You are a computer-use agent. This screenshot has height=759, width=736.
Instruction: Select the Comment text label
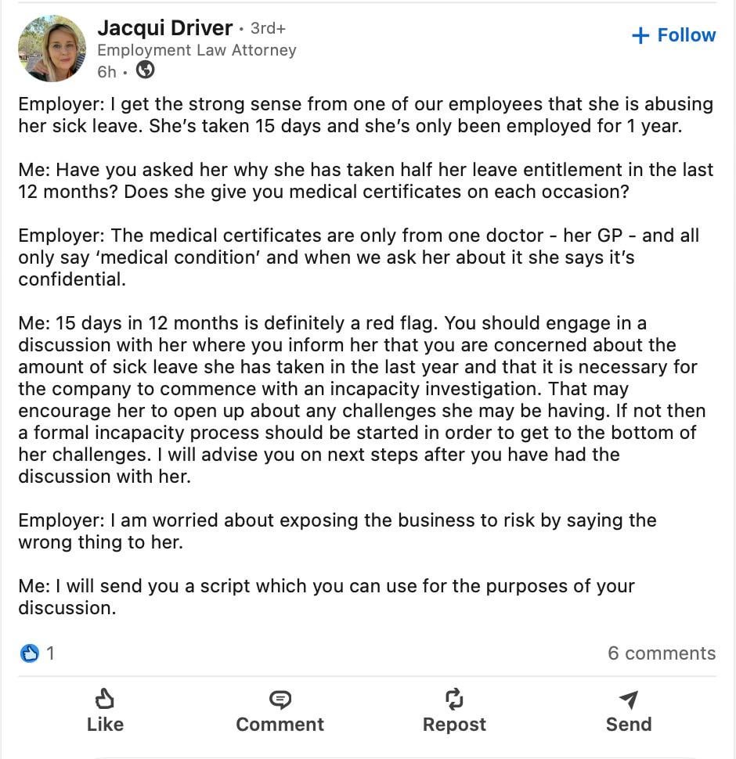click(280, 725)
